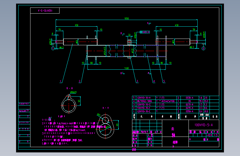Click the mirrored drawing number box
This screenshot has width=240, height=156.
45,11
